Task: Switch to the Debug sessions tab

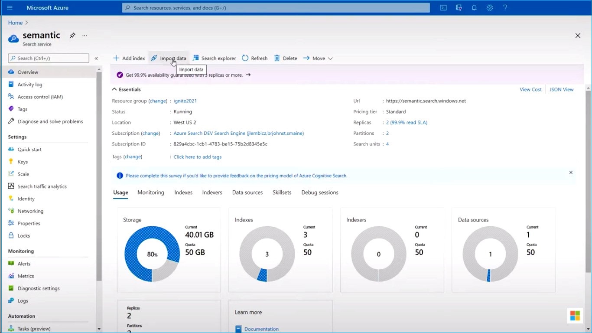Action: point(320,193)
